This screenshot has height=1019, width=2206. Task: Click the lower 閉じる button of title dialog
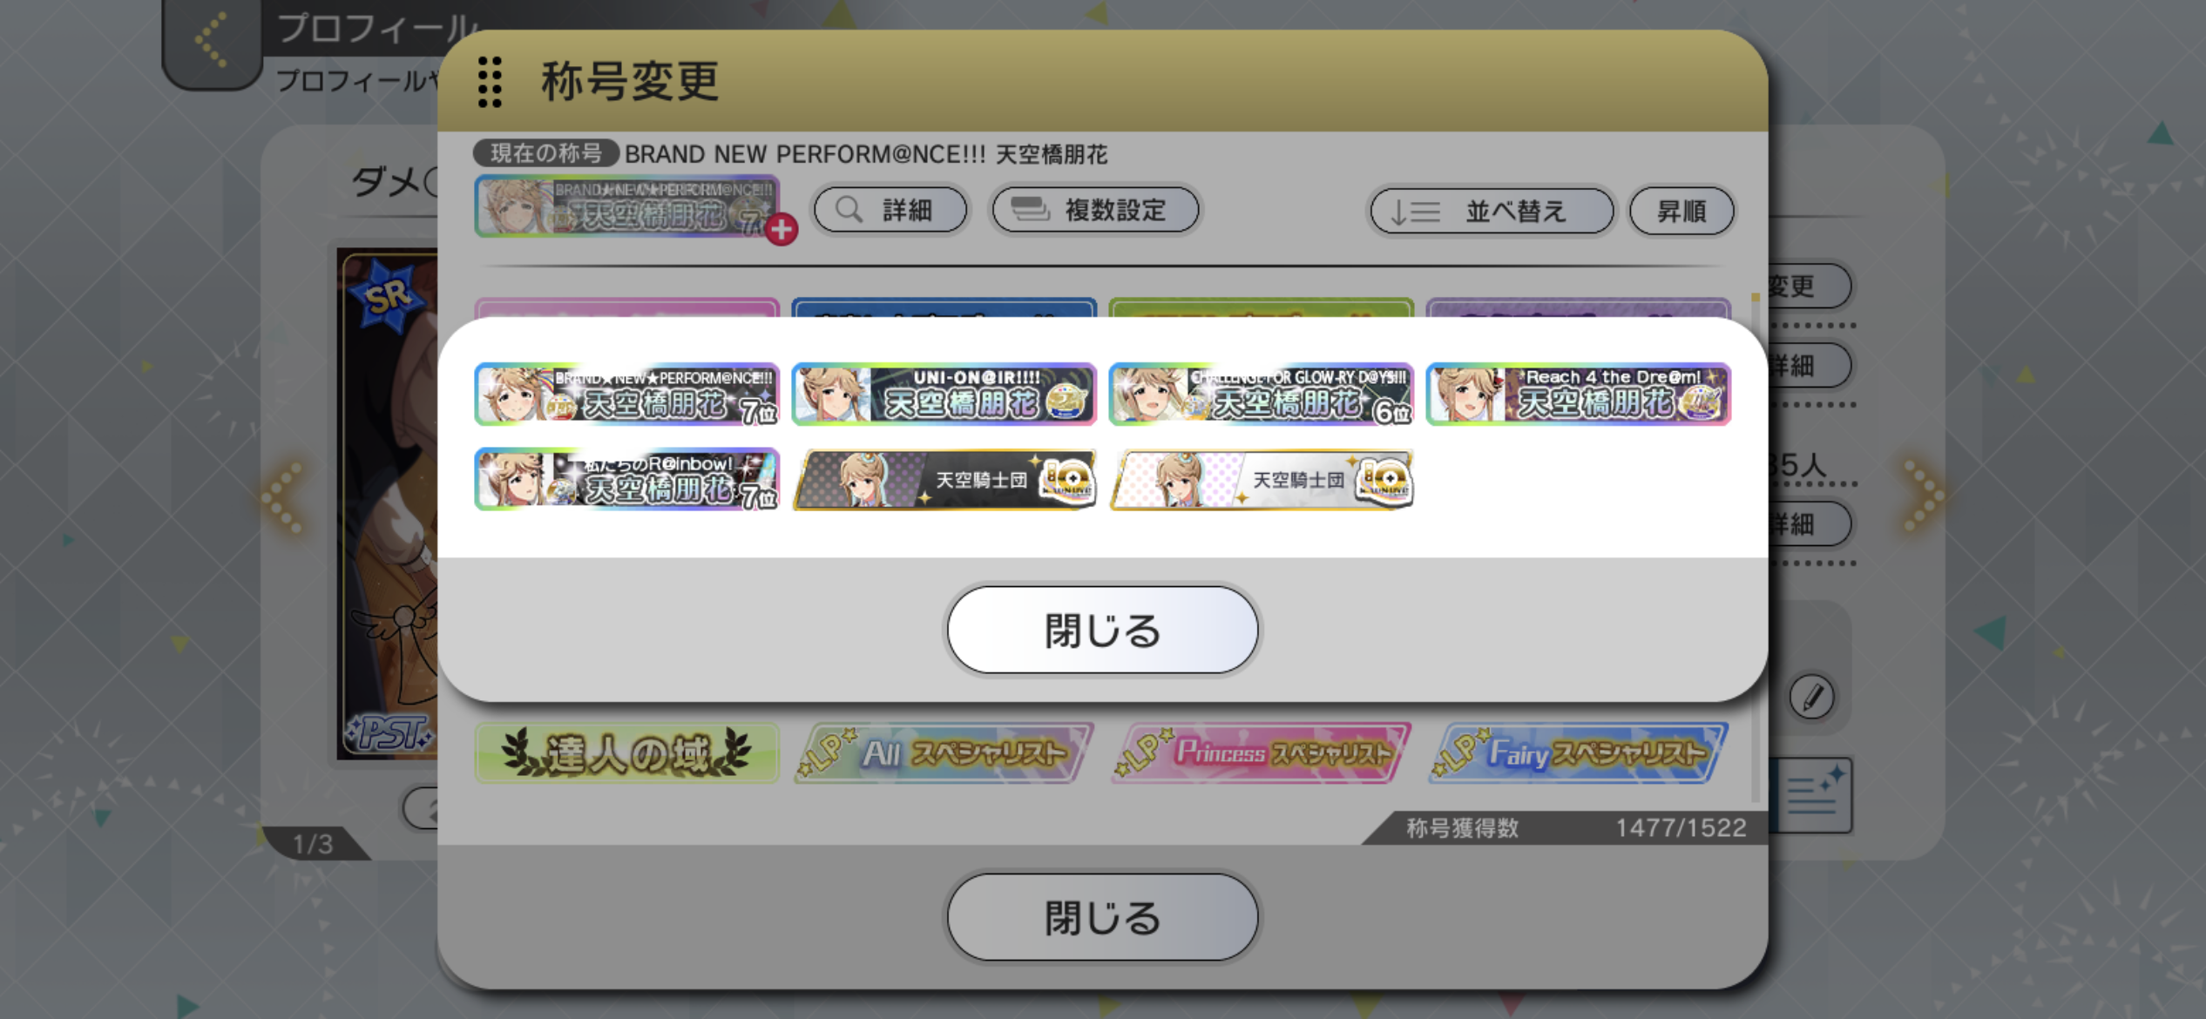[1102, 917]
